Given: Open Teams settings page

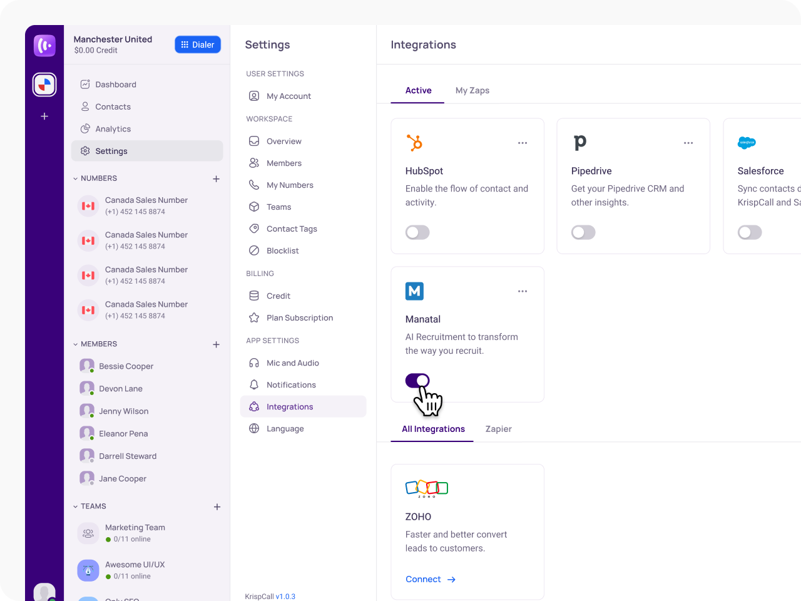Looking at the screenshot, I should (x=304, y=207).
